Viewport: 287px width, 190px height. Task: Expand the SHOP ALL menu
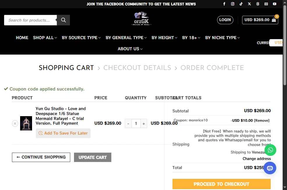(x=45, y=38)
